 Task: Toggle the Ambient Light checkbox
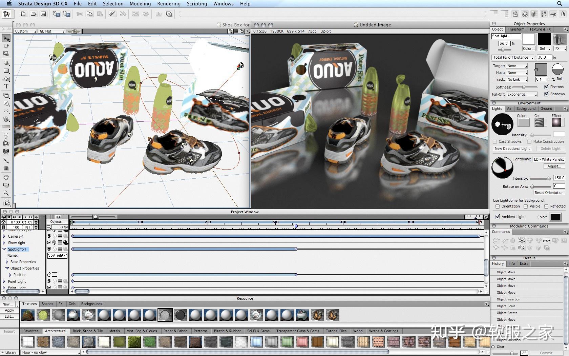pyautogui.click(x=498, y=217)
